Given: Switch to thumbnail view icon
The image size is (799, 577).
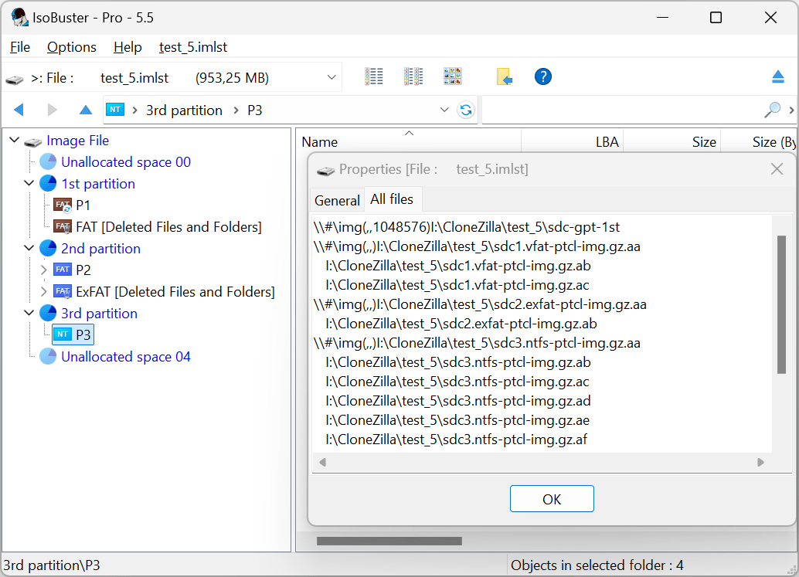Looking at the screenshot, I should click(453, 77).
